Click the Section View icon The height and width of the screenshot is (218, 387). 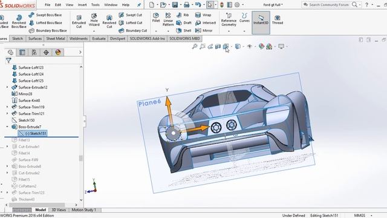click(218, 46)
